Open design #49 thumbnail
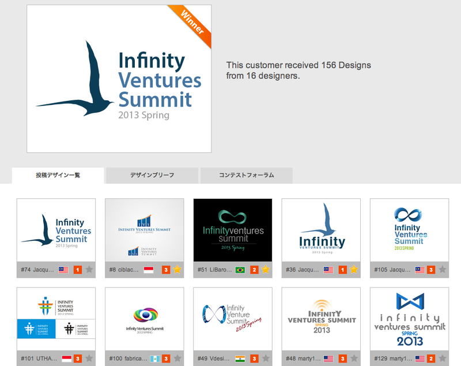Viewport: 461px width, 366px height. [x=233, y=319]
